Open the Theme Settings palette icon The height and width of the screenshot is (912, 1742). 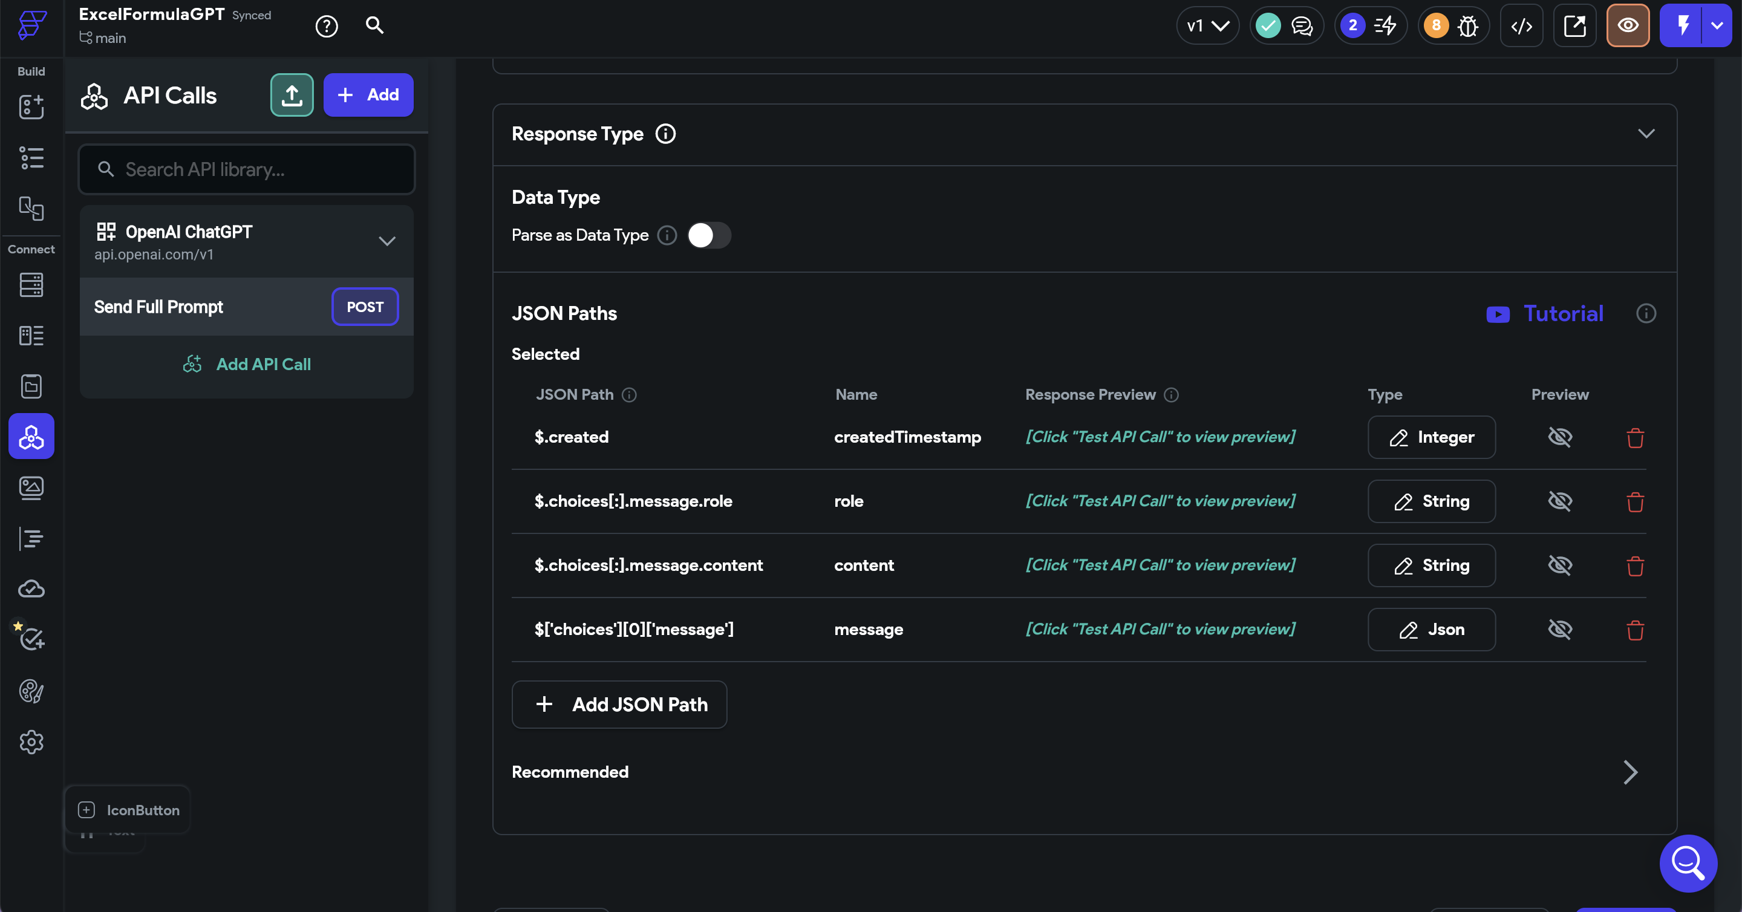point(31,691)
